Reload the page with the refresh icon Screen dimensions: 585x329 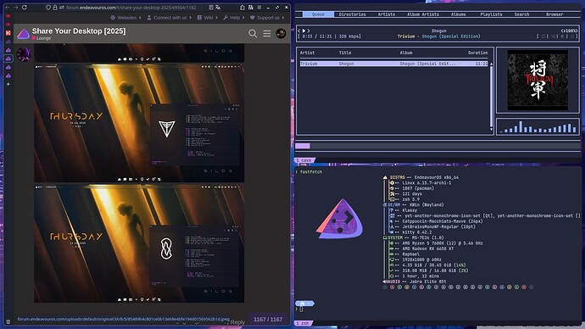coord(25,7)
